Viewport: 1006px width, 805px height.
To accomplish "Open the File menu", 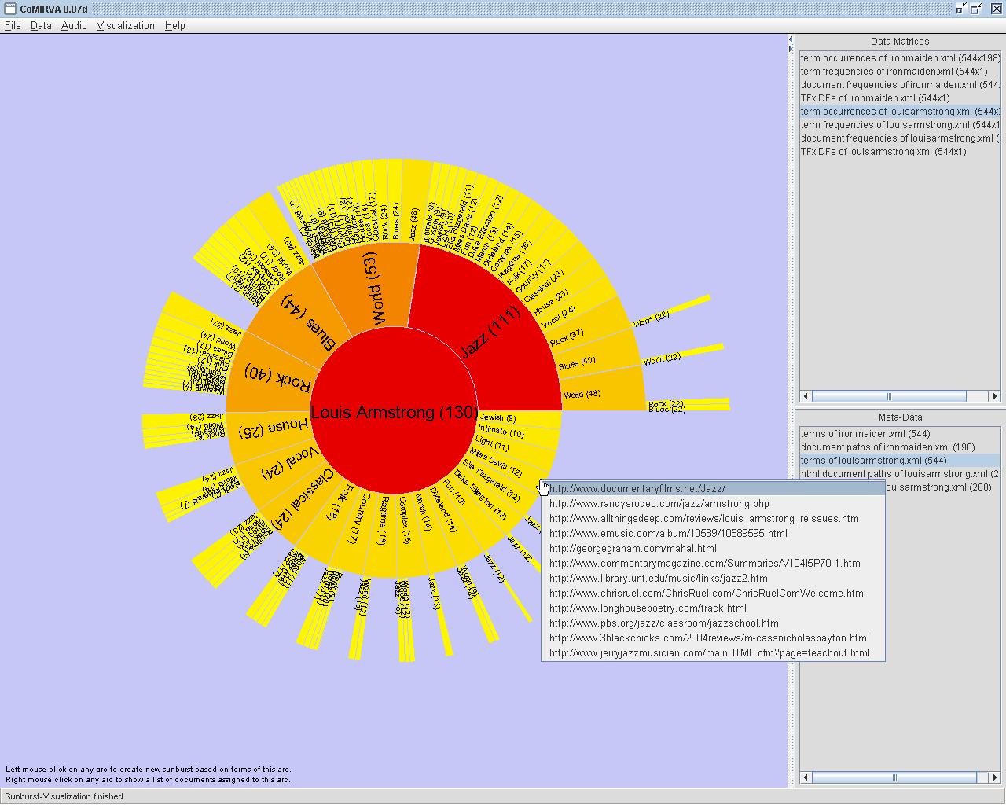I will point(13,25).
